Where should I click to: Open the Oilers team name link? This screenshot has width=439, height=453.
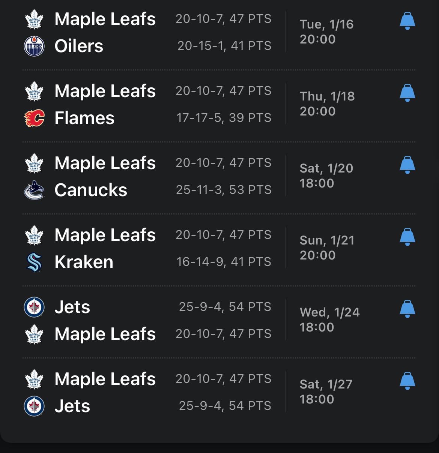(x=79, y=46)
